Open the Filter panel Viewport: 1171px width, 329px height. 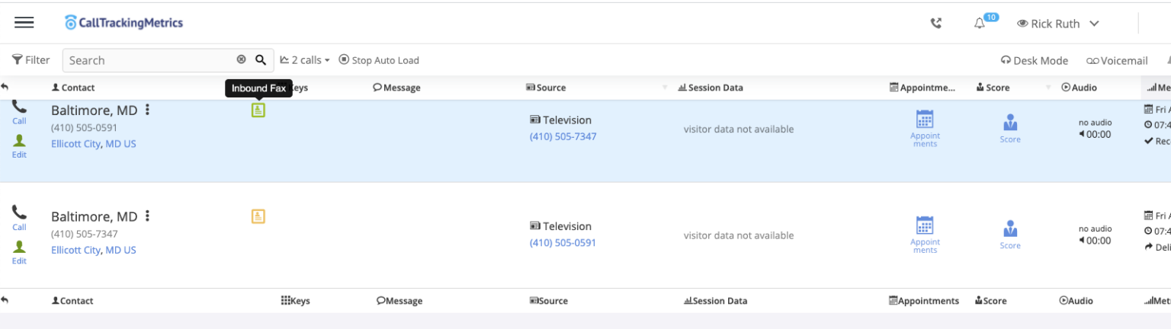click(31, 60)
